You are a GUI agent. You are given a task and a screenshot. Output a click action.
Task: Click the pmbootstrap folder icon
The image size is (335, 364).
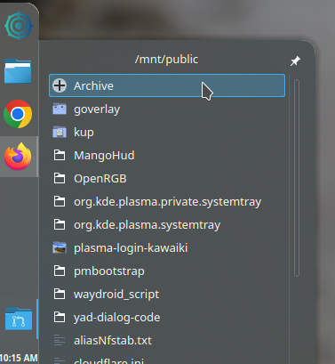(x=60, y=271)
